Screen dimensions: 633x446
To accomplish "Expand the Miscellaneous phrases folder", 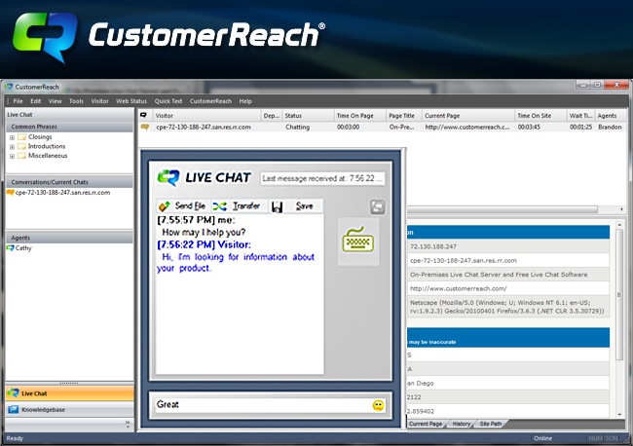I will coord(13,155).
